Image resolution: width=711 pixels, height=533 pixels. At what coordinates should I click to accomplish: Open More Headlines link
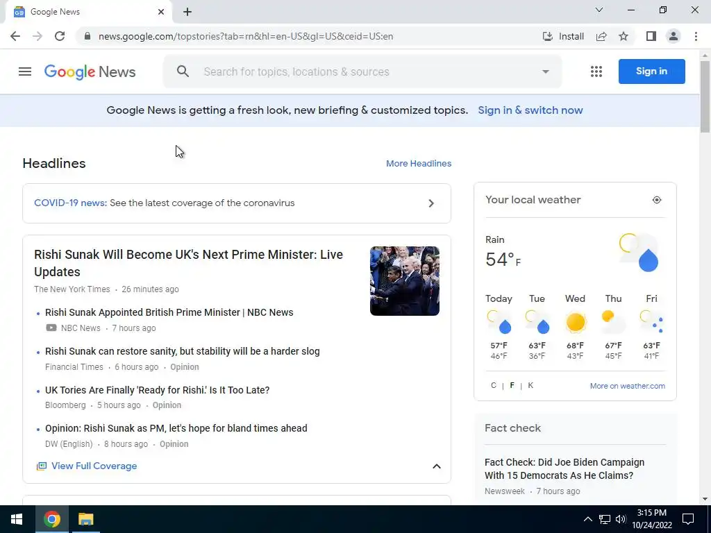click(x=419, y=164)
